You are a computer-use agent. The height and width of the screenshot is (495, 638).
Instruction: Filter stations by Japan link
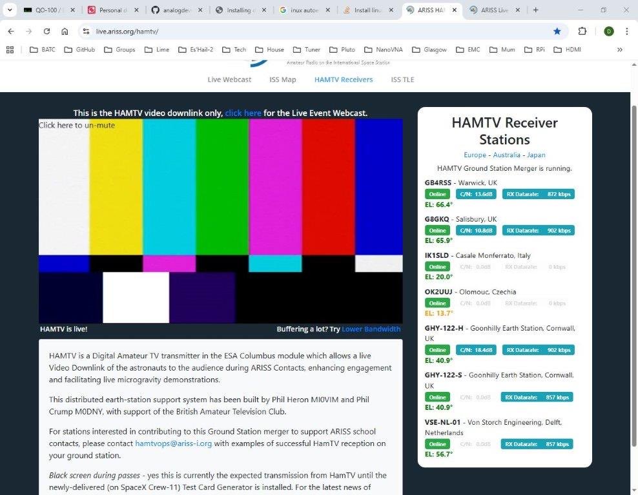coord(536,155)
